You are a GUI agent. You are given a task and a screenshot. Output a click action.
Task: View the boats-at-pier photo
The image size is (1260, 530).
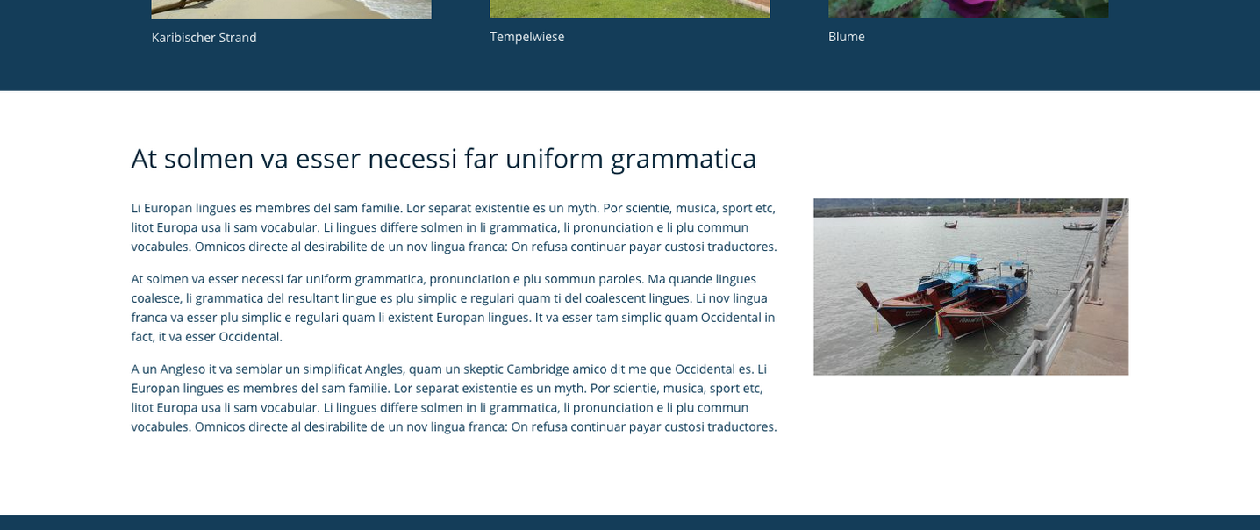[x=970, y=286]
